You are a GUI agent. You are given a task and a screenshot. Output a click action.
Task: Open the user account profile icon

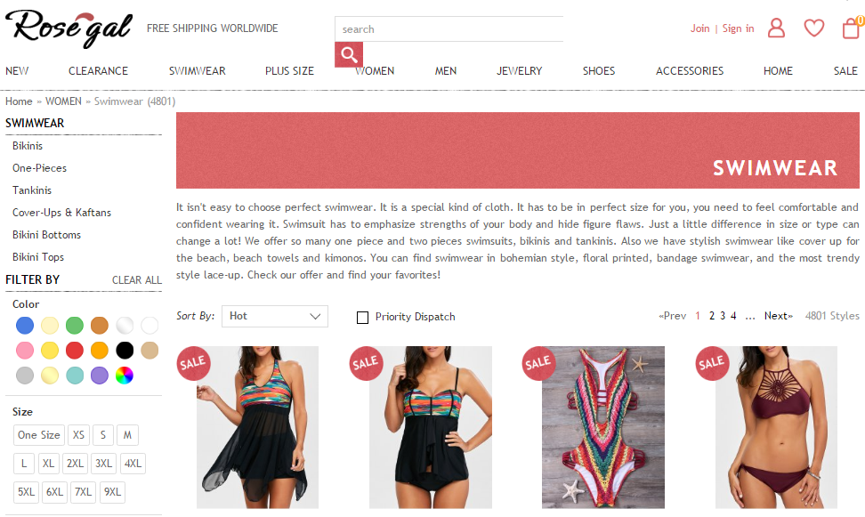tap(776, 28)
